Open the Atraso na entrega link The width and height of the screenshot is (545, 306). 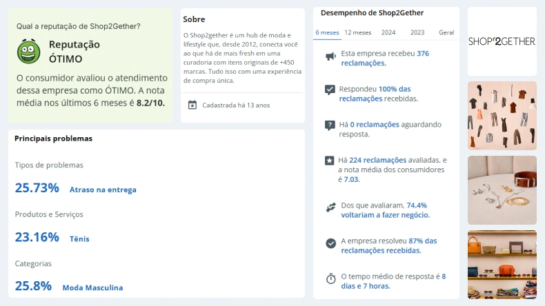point(103,190)
